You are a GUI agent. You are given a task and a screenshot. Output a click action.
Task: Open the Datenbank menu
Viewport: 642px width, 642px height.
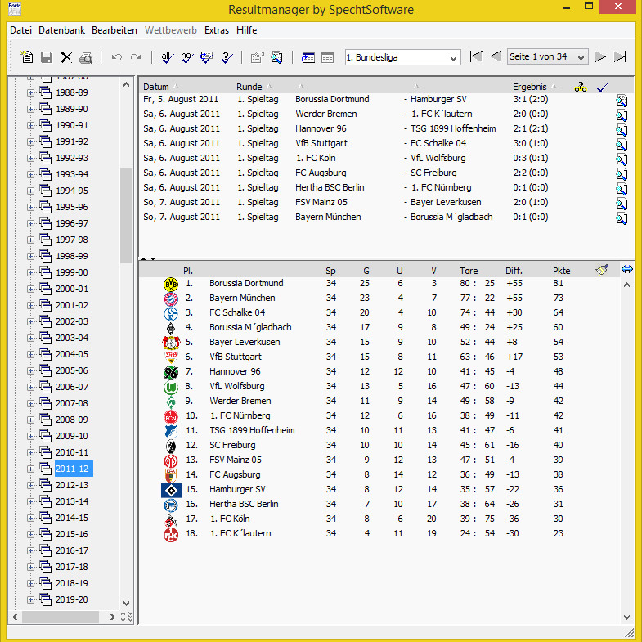62,30
